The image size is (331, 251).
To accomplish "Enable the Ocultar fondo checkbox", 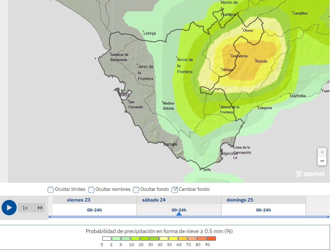I will (x=136, y=189).
